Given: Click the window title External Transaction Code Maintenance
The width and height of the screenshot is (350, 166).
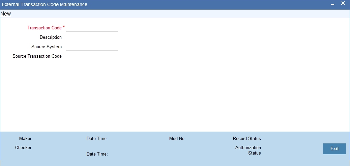Looking at the screenshot, I should point(45,4).
